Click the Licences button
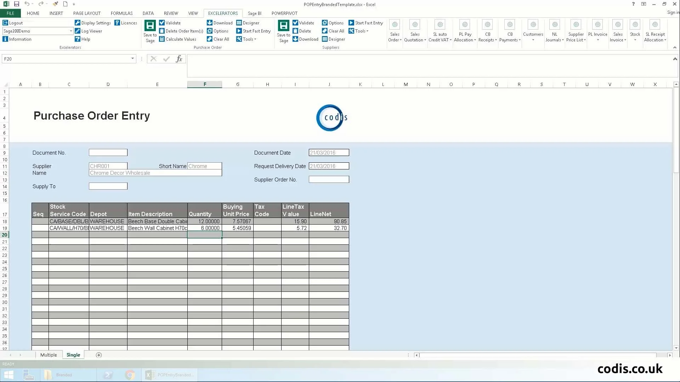Screen dimensions: 680x382 click(x=126, y=23)
